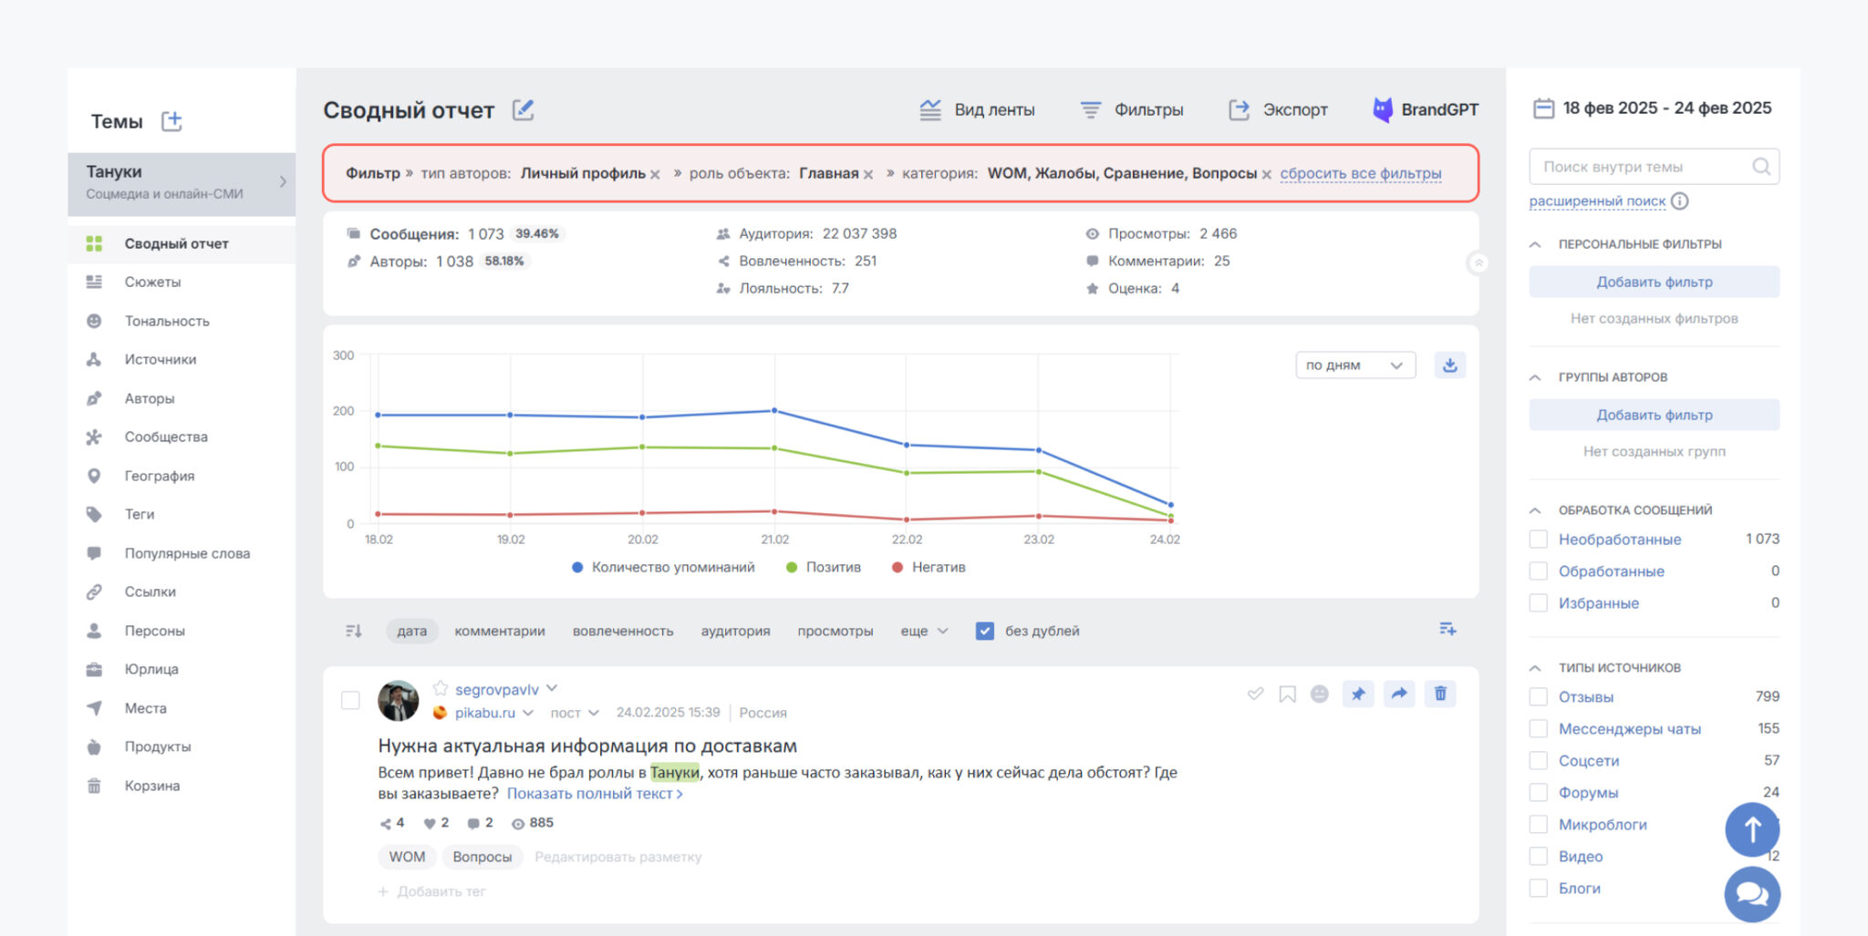This screenshot has width=1868, height=936.
Task: Add a new theme with plus icon
Action: point(171,121)
